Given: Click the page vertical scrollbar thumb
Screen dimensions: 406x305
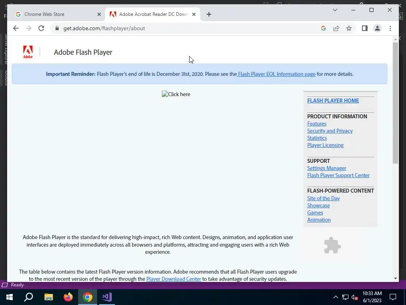Looking at the screenshot, I should pos(395,103).
